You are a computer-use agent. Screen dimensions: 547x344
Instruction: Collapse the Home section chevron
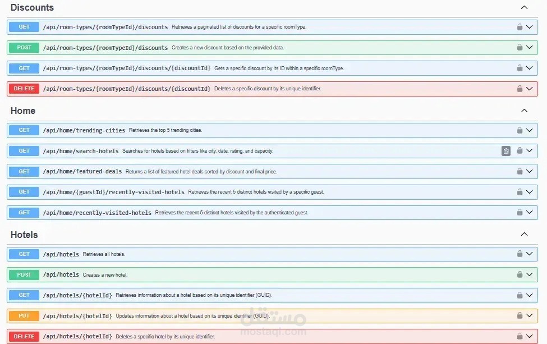point(524,111)
